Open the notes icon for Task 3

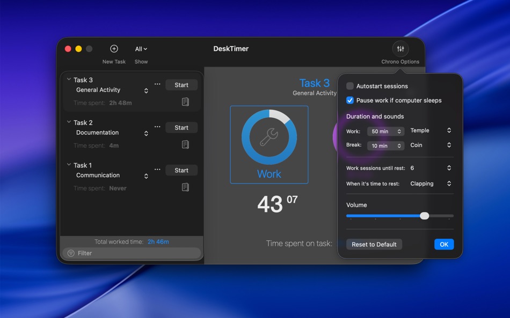[185, 102]
